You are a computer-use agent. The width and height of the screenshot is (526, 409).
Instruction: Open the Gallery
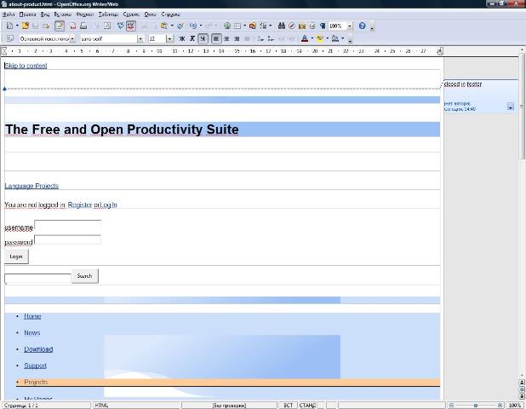[302, 26]
